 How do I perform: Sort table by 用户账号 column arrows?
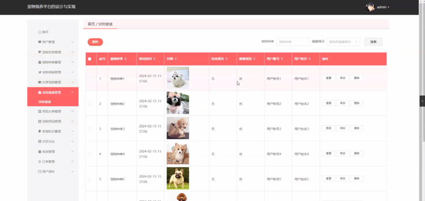(282, 59)
